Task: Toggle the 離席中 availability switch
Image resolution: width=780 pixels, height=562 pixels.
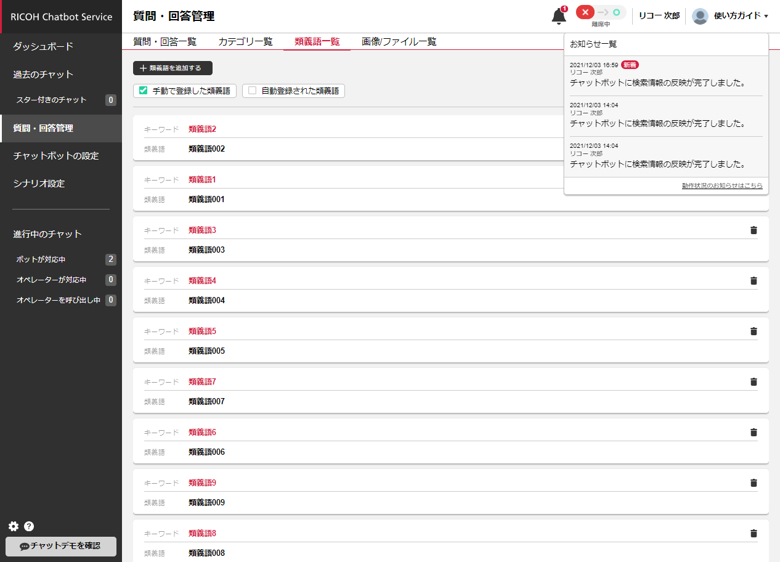Action: 600,13
